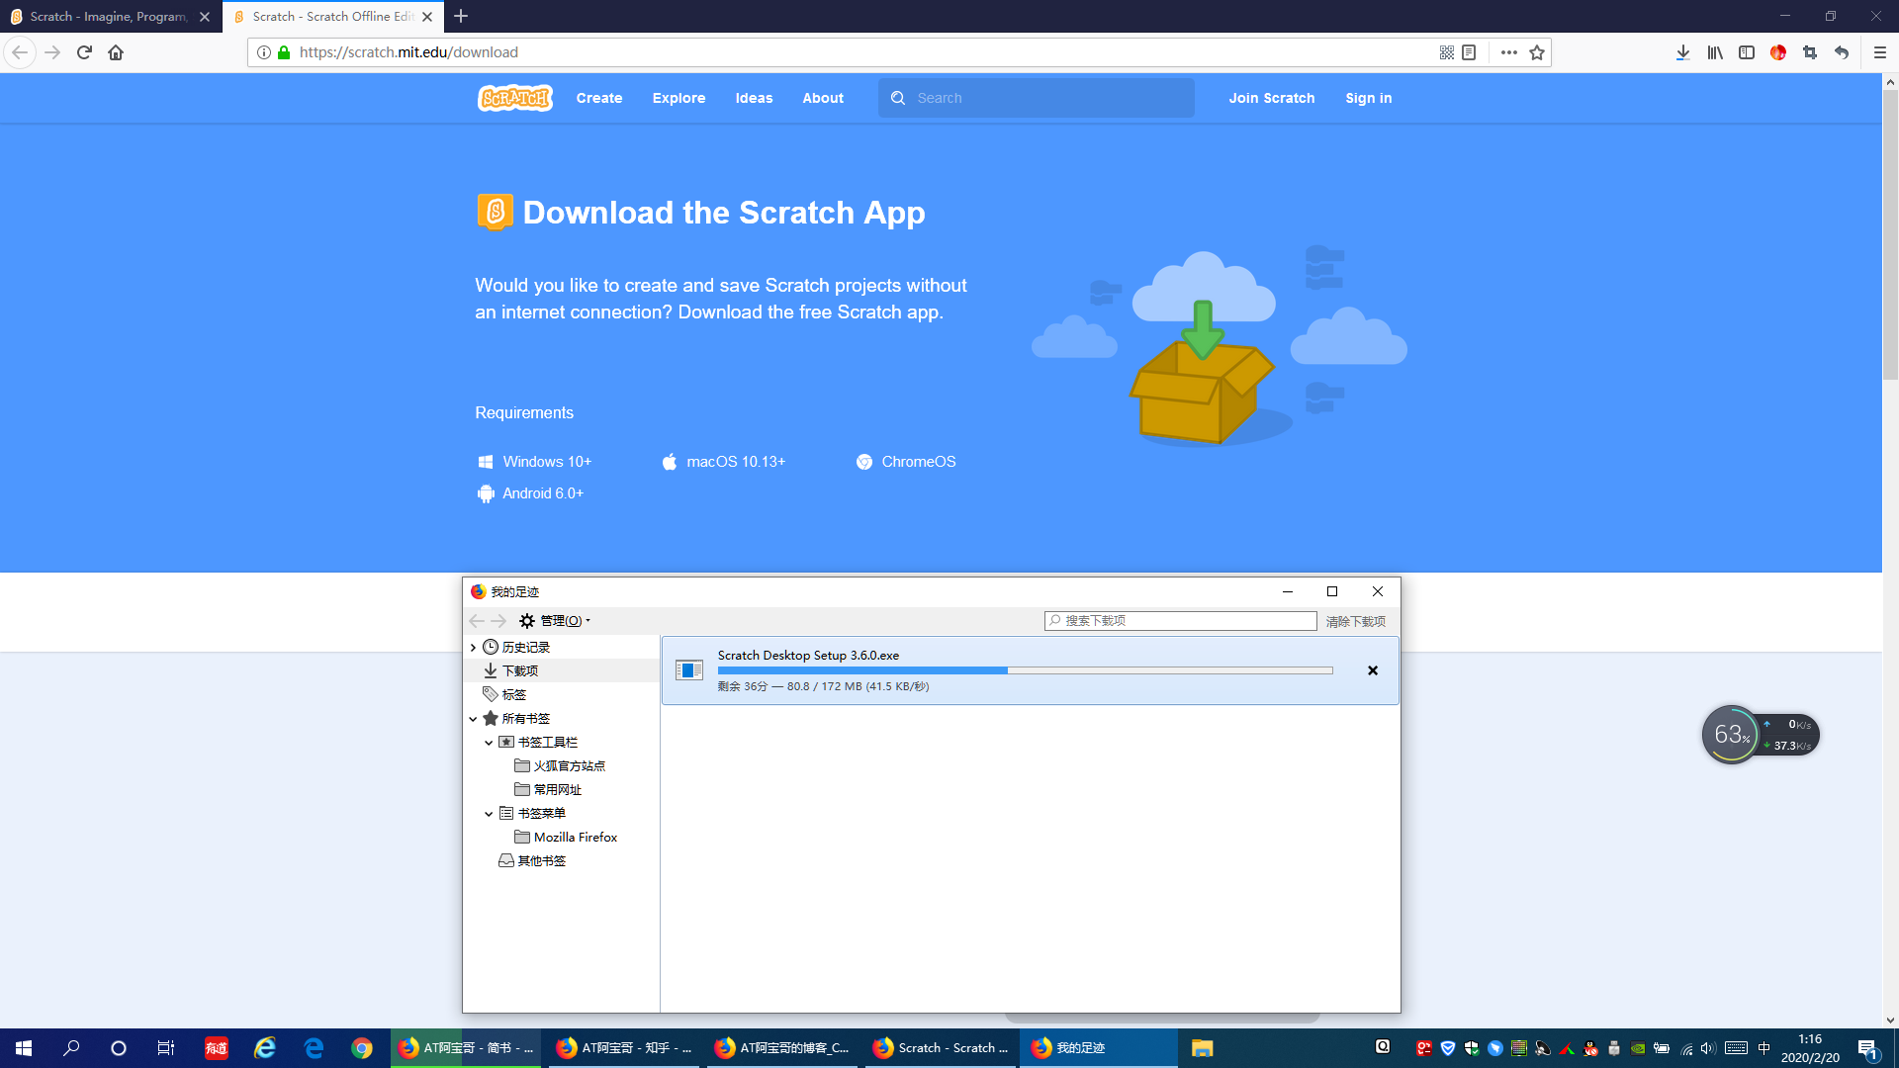
Task: Toggle reader view icon
Action: [x=1469, y=52]
